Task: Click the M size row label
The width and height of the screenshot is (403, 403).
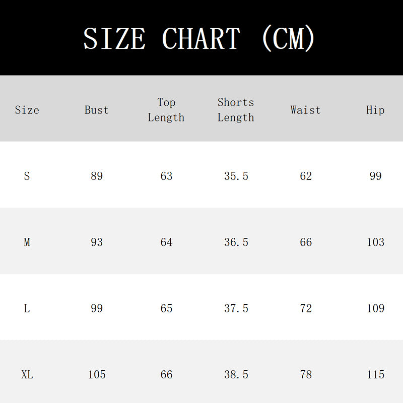Action: click(27, 242)
